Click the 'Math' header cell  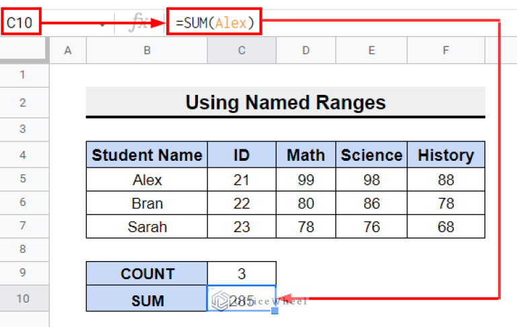coord(306,155)
